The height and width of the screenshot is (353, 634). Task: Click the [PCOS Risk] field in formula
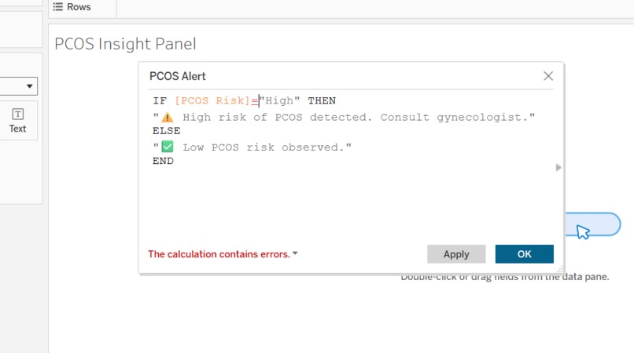[212, 100]
